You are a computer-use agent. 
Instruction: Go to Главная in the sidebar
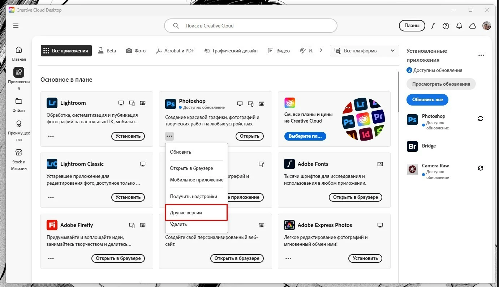point(19,53)
